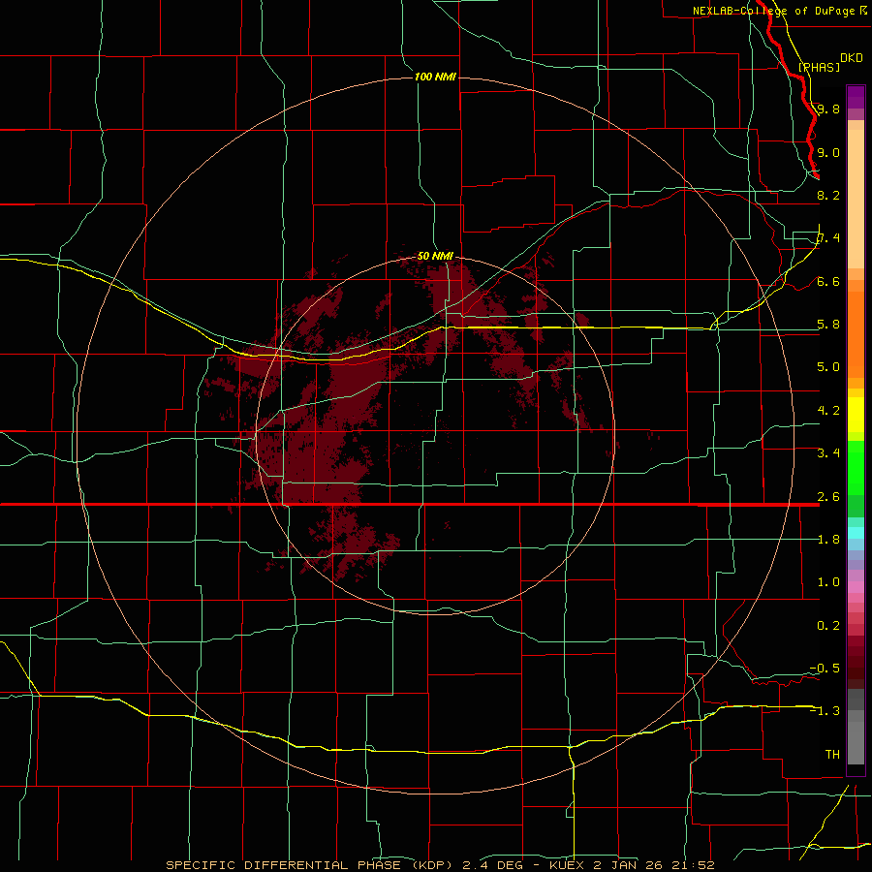Click the 0.2 legend value

point(828,625)
